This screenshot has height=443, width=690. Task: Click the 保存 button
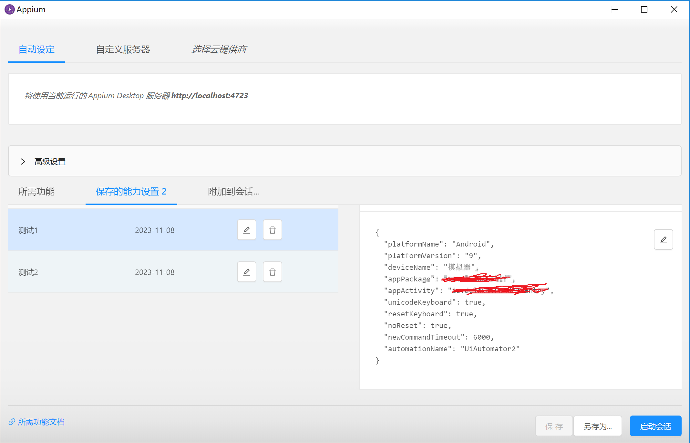pos(554,426)
